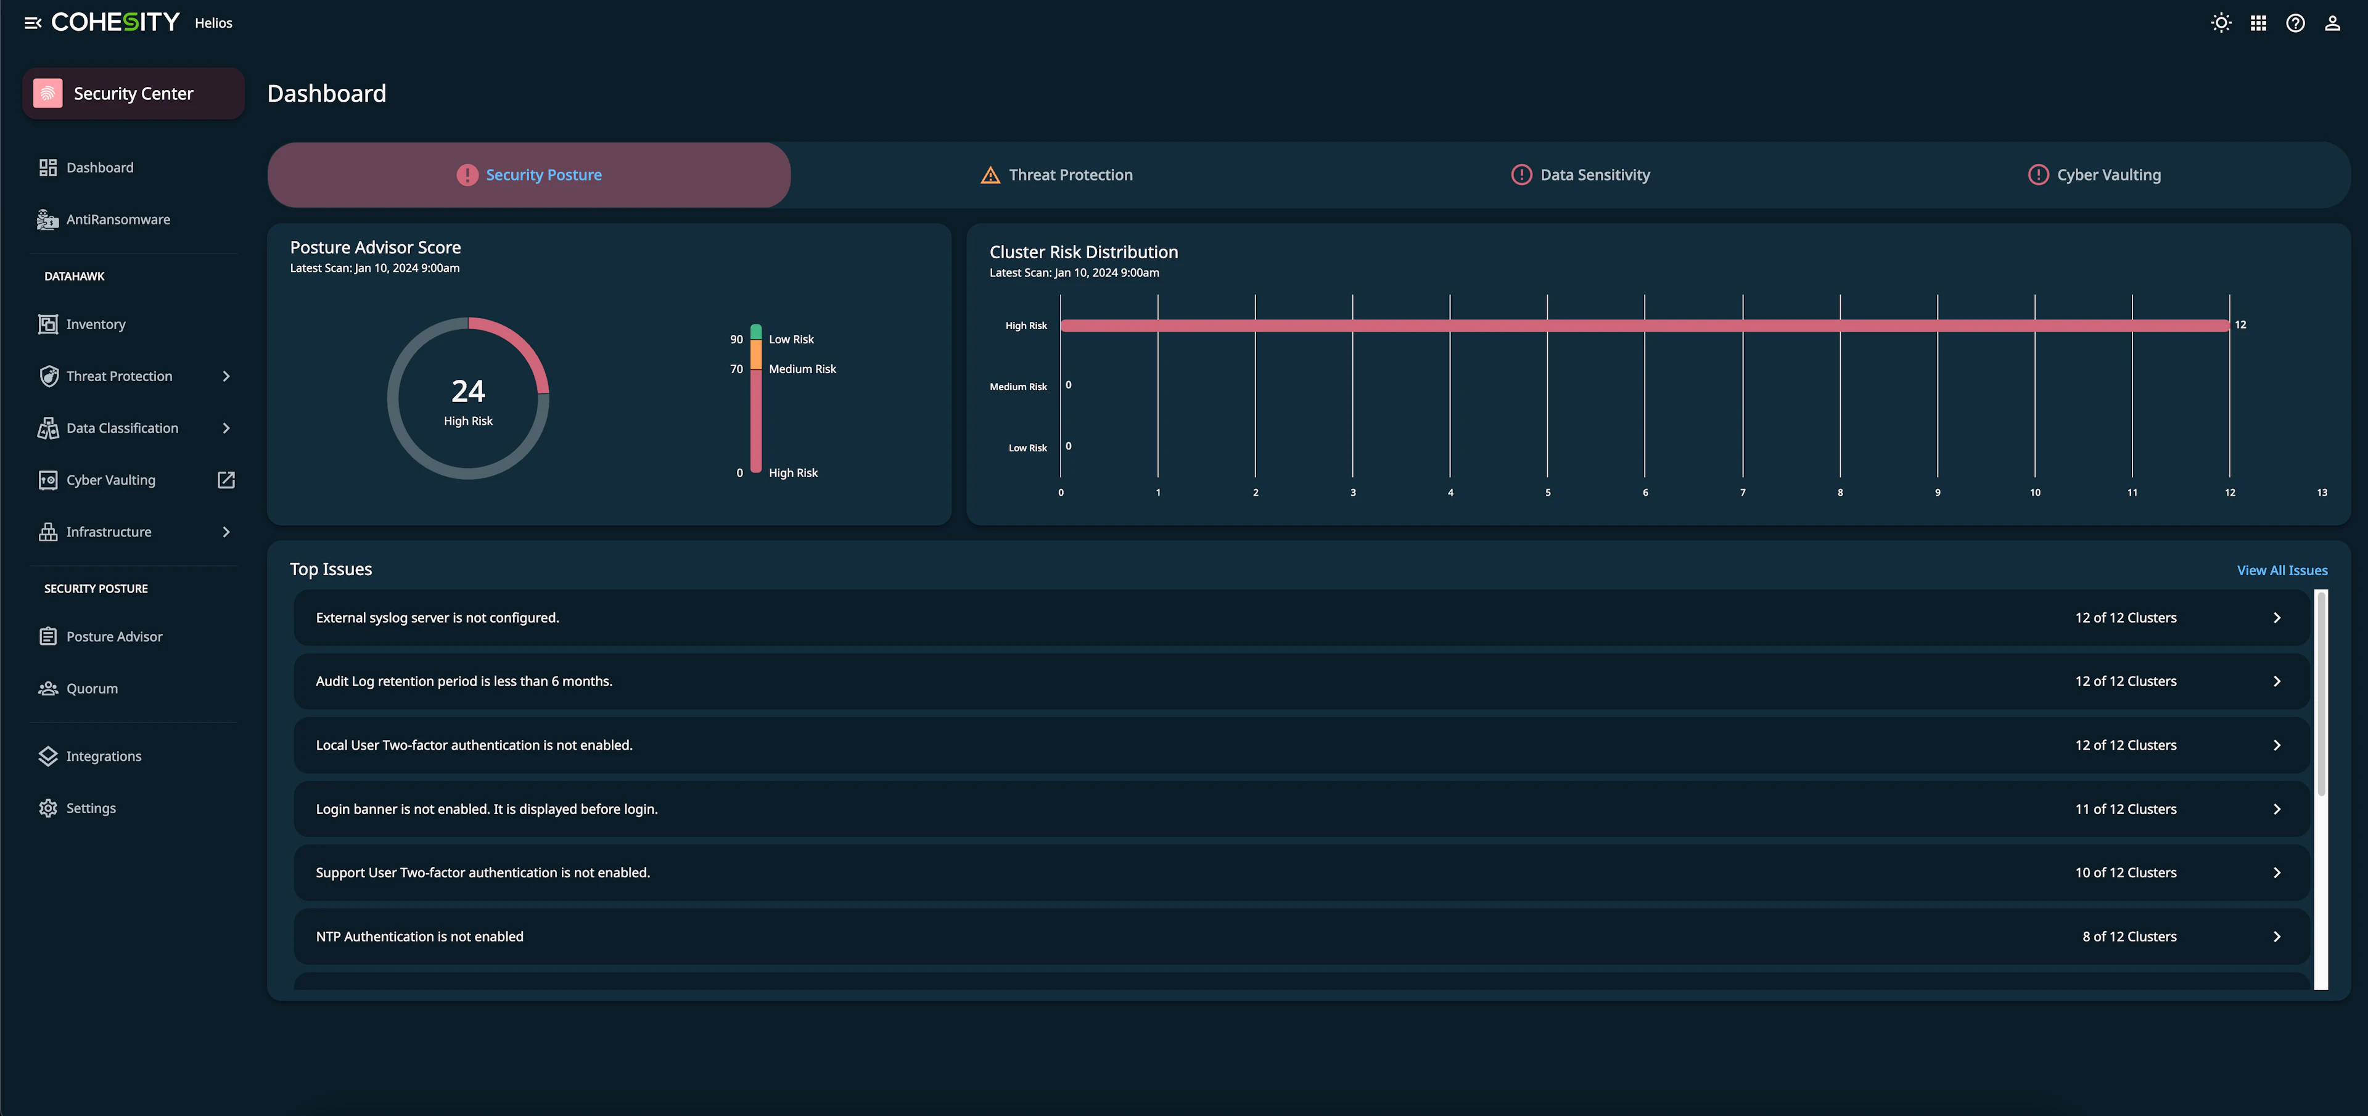The image size is (2368, 1116).
Task: Switch to the Cyber Vaulting tab
Action: pyautogui.click(x=2094, y=174)
